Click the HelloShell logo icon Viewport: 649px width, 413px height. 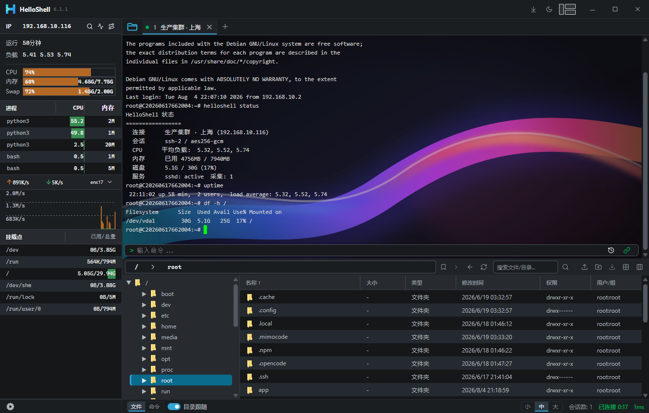11,9
